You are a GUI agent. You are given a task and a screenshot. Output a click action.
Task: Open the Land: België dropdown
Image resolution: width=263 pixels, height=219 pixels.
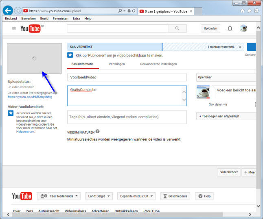[99, 196]
